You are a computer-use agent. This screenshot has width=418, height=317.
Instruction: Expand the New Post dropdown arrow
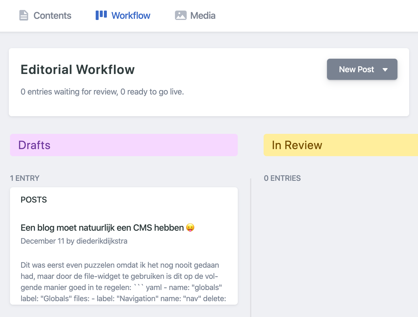(385, 70)
